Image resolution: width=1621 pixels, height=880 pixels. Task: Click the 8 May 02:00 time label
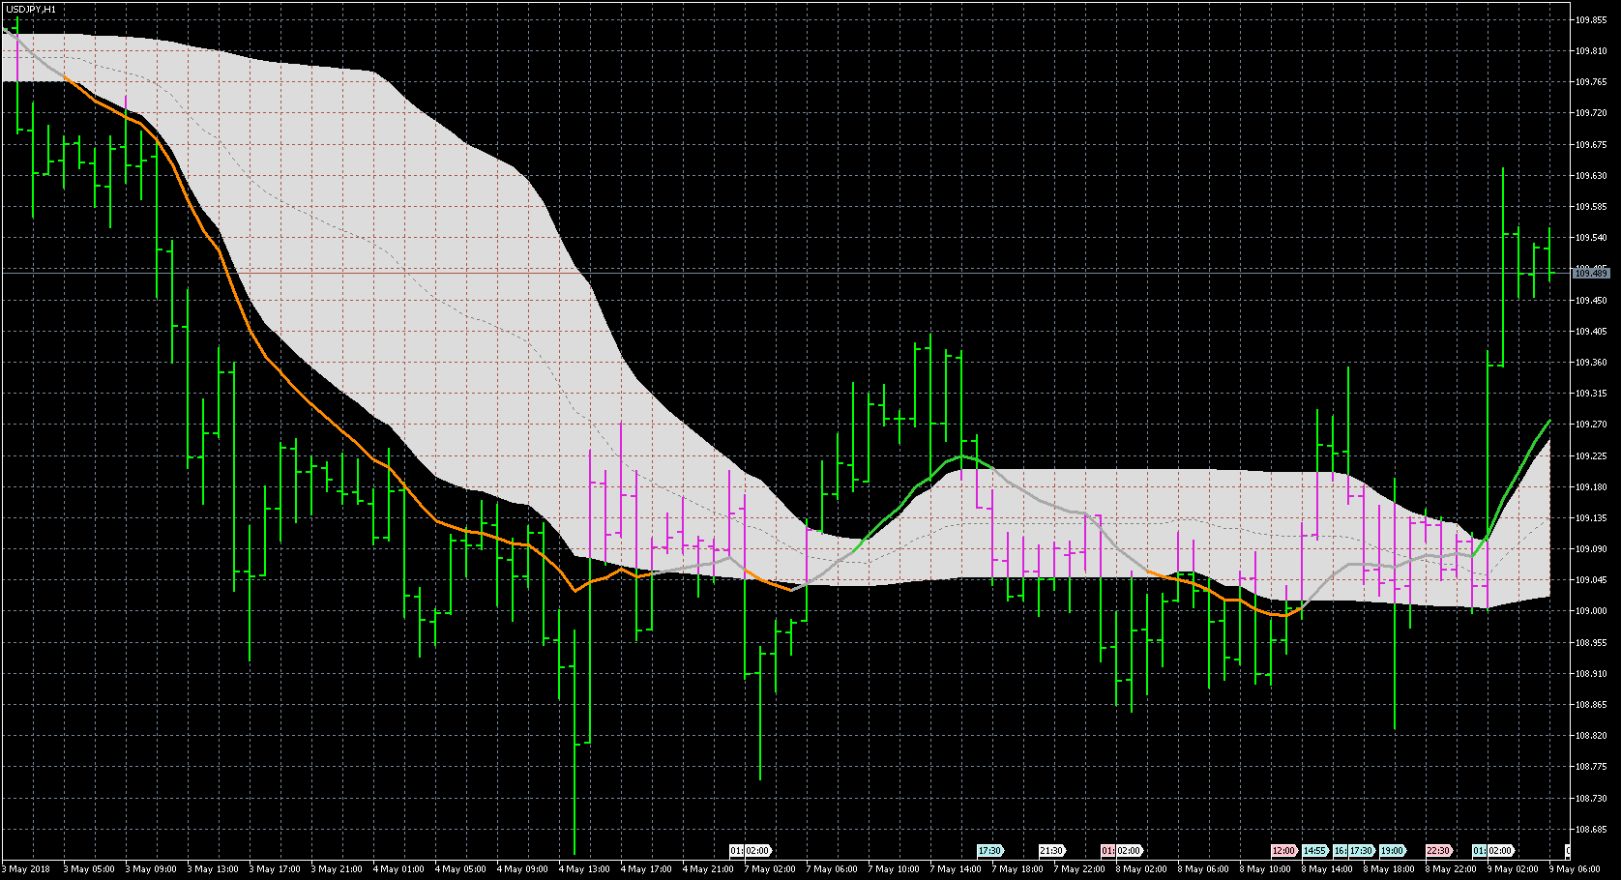[1143, 869]
